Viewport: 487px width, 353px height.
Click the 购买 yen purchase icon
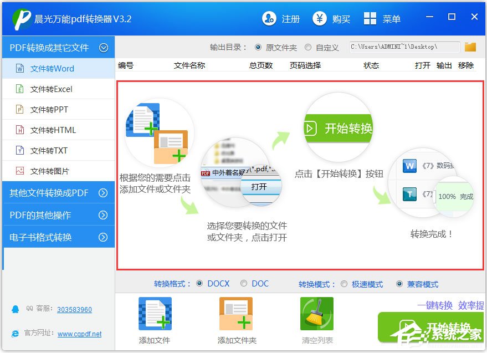[x=320, y=19]
